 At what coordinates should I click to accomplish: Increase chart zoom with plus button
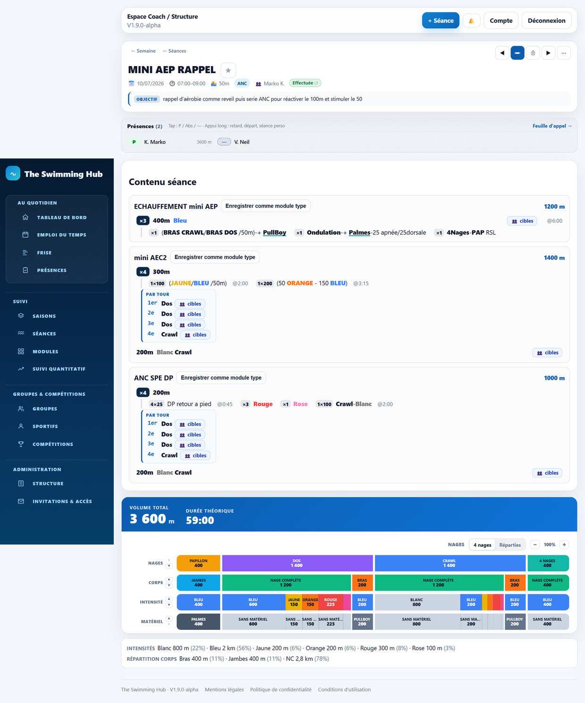click(564, 544)
